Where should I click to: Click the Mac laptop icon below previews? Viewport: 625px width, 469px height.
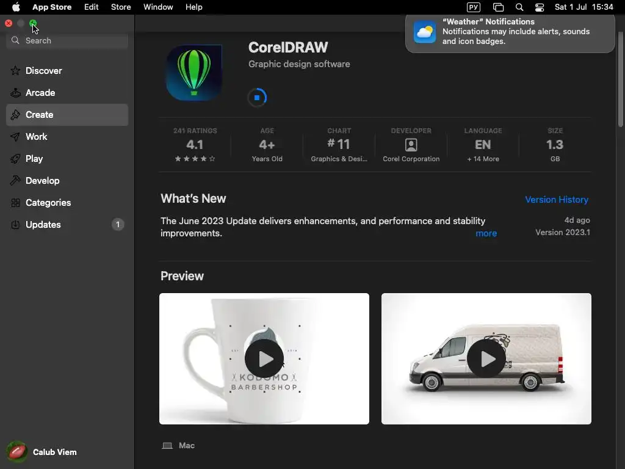167,445
